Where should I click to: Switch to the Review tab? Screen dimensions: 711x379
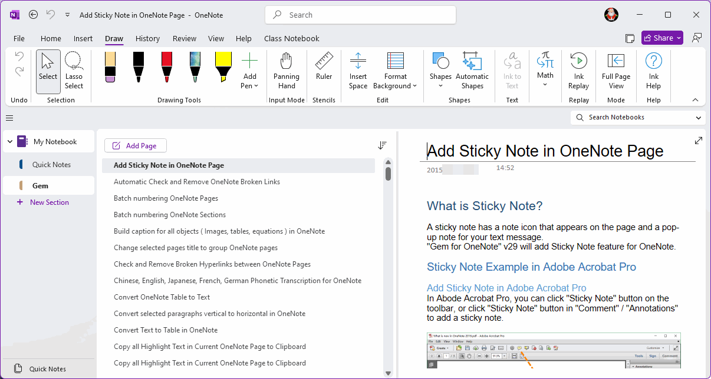point(185,38)
